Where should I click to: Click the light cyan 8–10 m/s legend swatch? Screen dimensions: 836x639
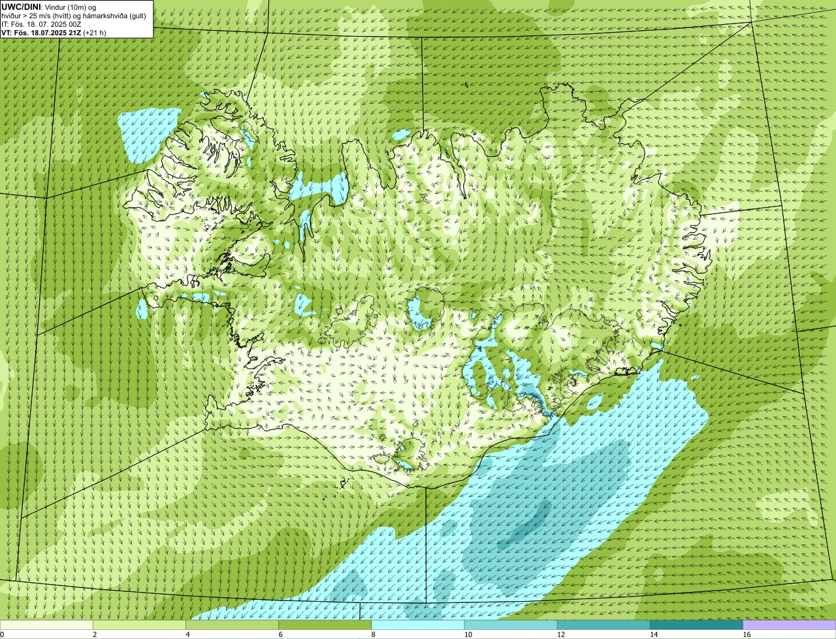click(418, 625)
